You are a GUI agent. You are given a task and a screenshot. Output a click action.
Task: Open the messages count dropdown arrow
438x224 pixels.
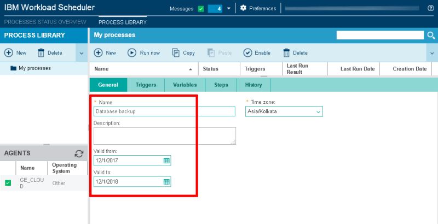coord(229,8)
